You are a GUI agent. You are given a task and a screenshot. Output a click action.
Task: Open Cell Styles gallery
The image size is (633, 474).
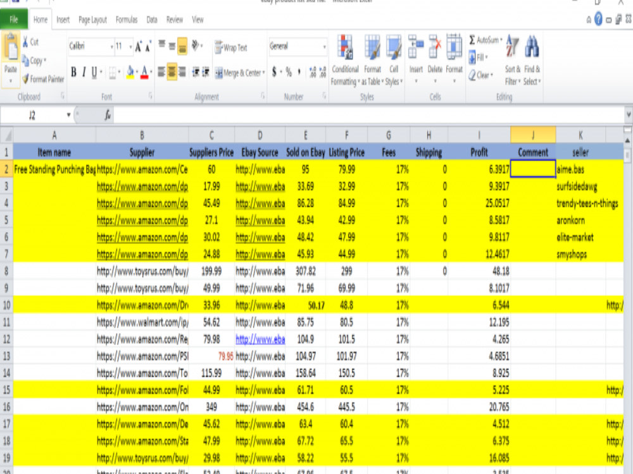point(394,61)
